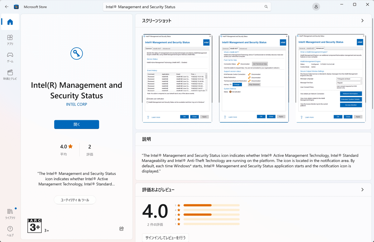Click the share icon
374x242 pixels.
[122, 229]
